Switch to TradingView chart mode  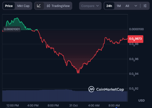click(x=58, y=6)
